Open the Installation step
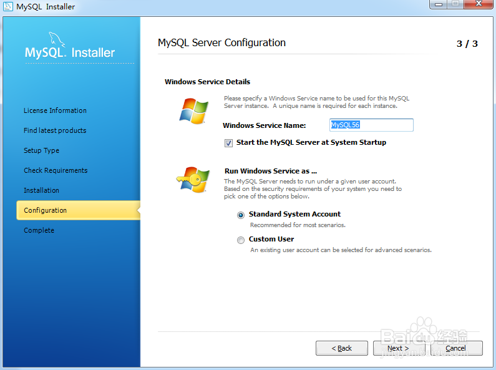This screenshot has width=496, height=370. tap(41, 190)
